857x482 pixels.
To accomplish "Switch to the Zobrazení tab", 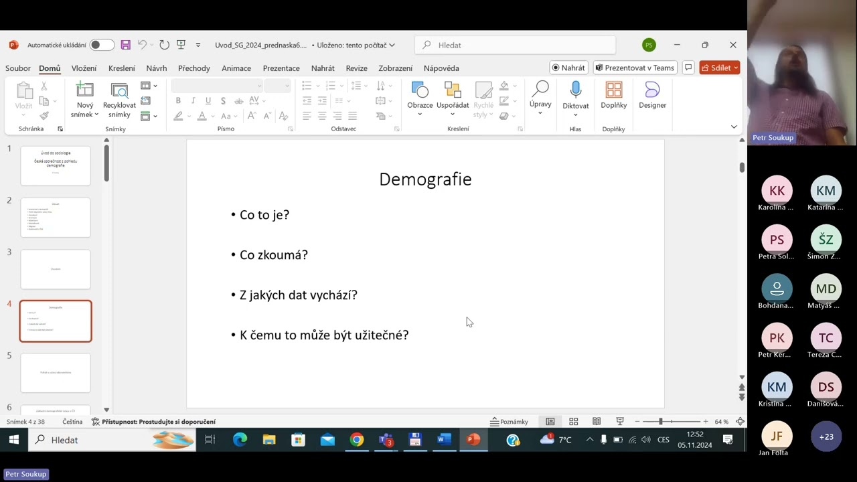I will click(x=396, y=68).
